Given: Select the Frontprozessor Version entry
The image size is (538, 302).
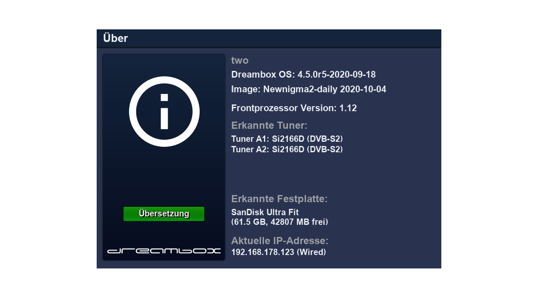Looking at the screenshot, I should click(x=294, y=108).
